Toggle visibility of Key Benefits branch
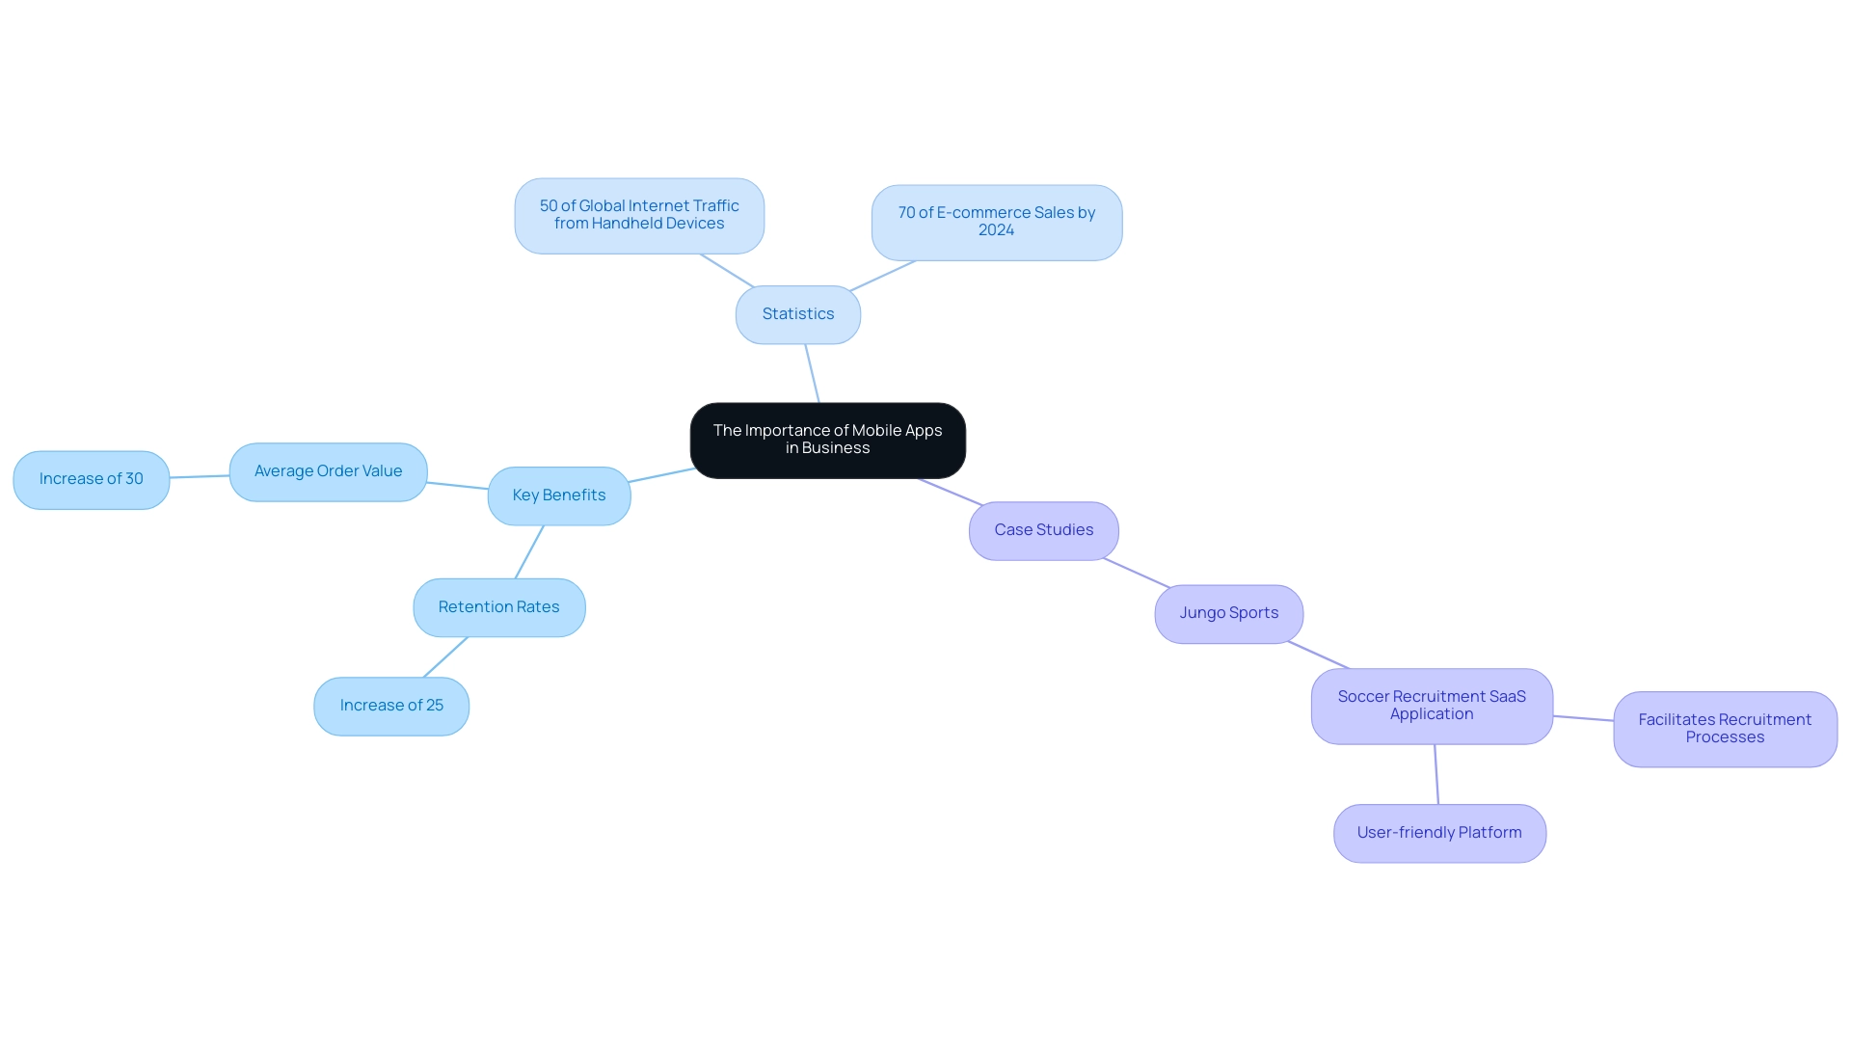This screenshot has height=1044, width=1851. pos(558,495)
